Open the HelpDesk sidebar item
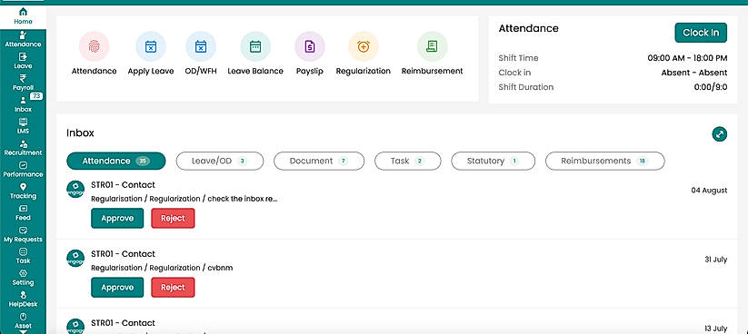The height and width of the screenshot is (334, 748). 23,300
